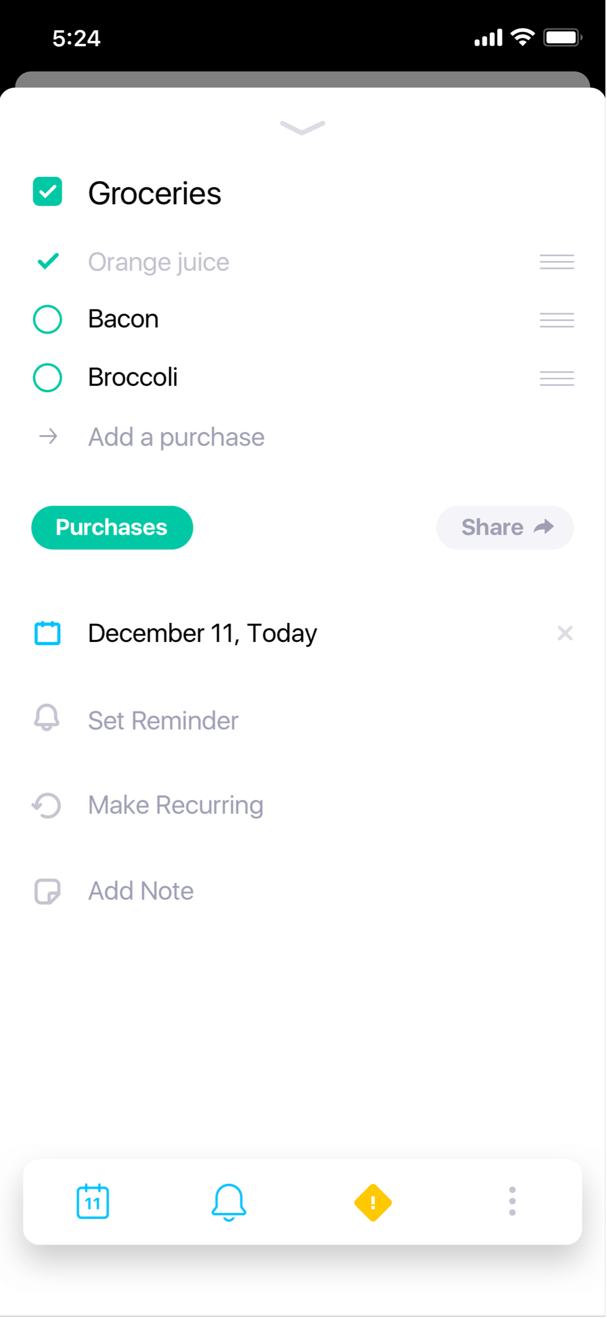Viewport: 607px width, 1318px height.
Task: Share the Groceries list
Action: click(x=505, y=527)
